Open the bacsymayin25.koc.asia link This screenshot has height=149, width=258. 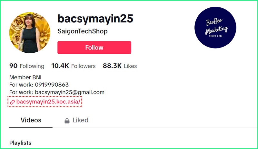48,102
